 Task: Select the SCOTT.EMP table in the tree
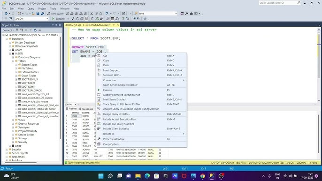(28, 87)
